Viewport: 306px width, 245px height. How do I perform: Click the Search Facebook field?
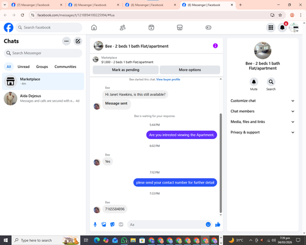(x=49, y=28)
